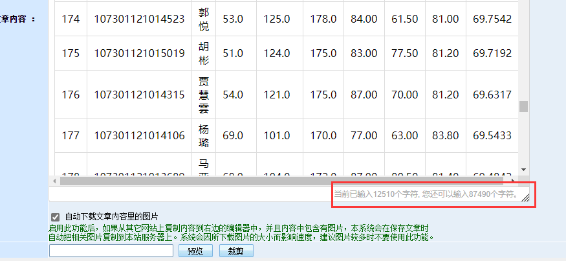
Task: Click the name cell 杨璐
Action: point(204,135)
